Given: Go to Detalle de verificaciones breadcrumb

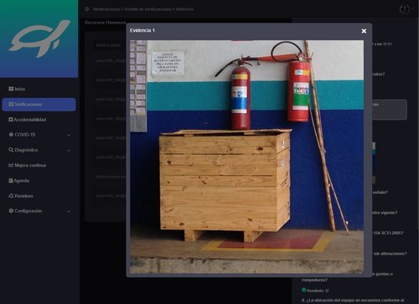Looking at the screenshot, I should pyautogui.click(x=147, y=9).
